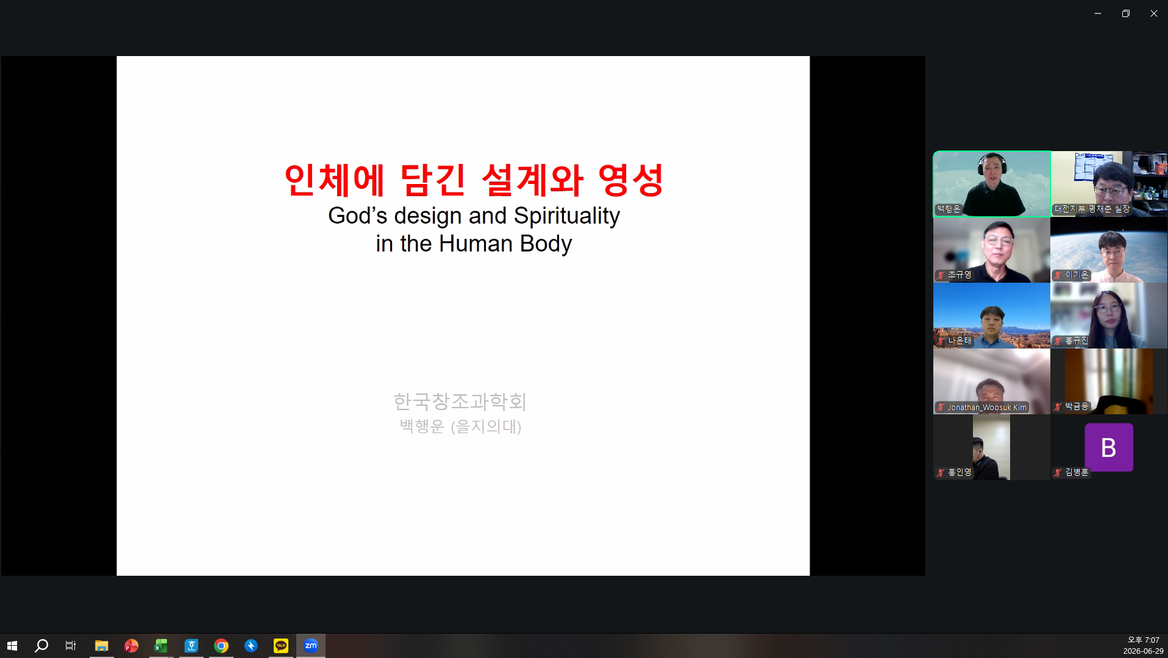This screenshot has height=658, width=1168.
Task: Open the Hancom Office taskbar icon
Action: coord(191,646)
